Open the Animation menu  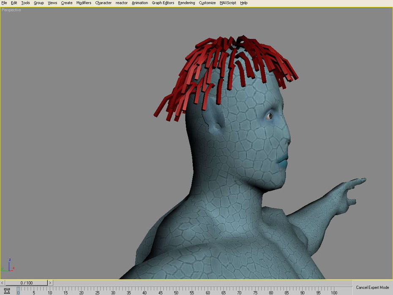(x=140, y=3)
